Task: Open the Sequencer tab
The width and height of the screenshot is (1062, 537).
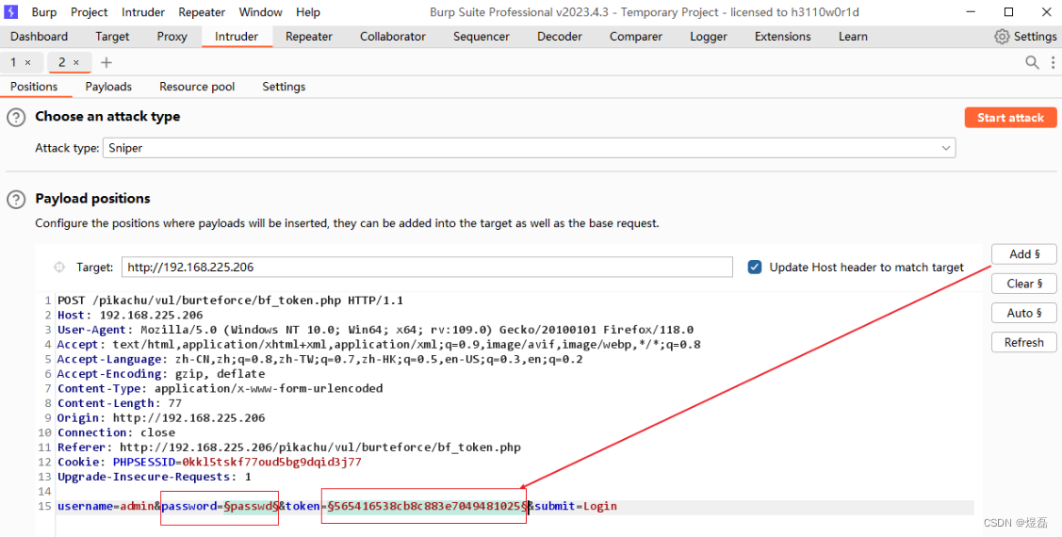Action: (x=482, y=37)
